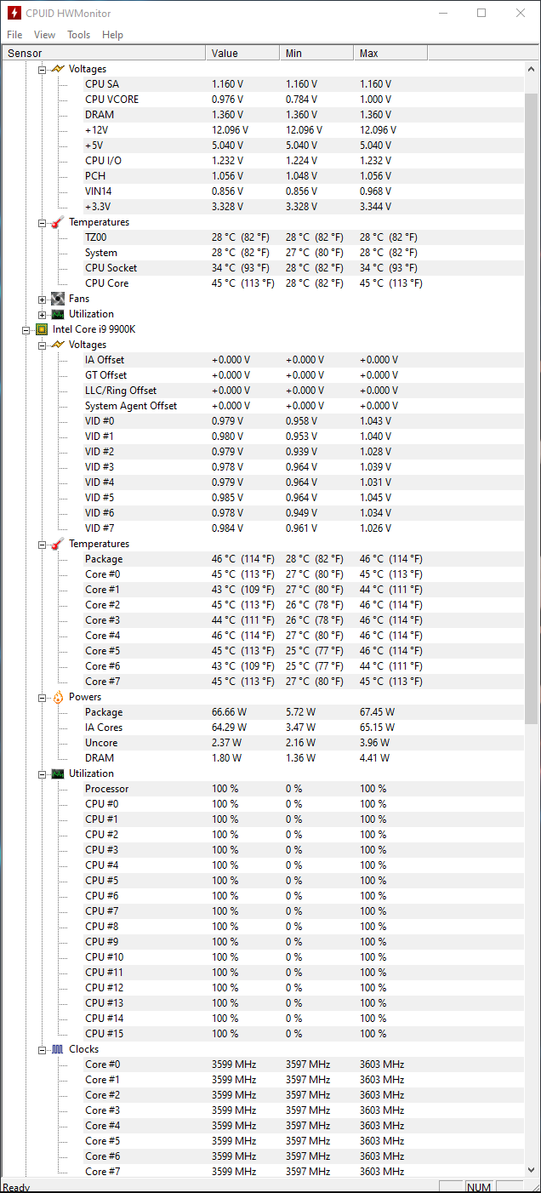
Task: Click the HWMonitor lightning icon in the title bar
Action: (x=14, y=13)
